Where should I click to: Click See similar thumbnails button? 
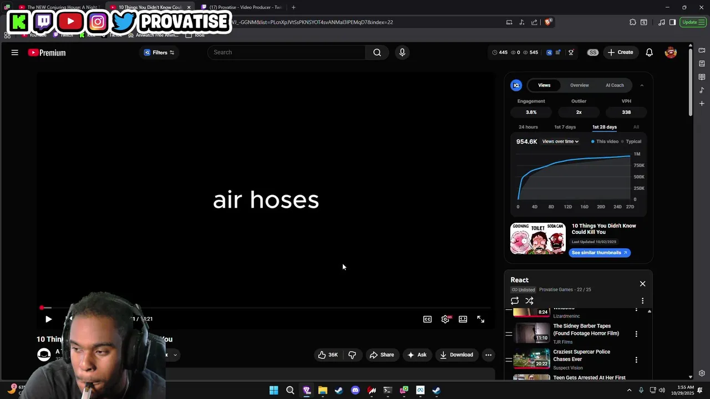pyautogui.click(x=599, y=253)
